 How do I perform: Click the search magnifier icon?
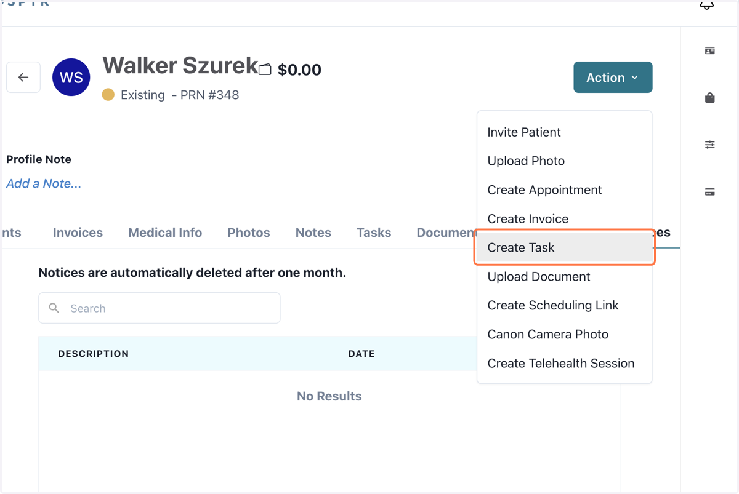pos(54,308)
